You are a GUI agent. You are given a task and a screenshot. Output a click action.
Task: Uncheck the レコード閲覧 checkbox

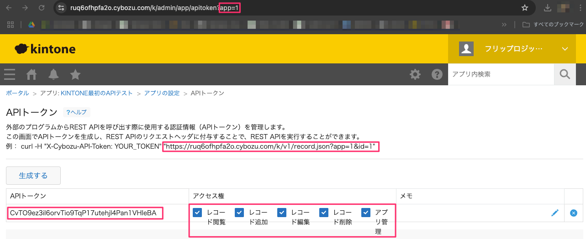[197, 213]
